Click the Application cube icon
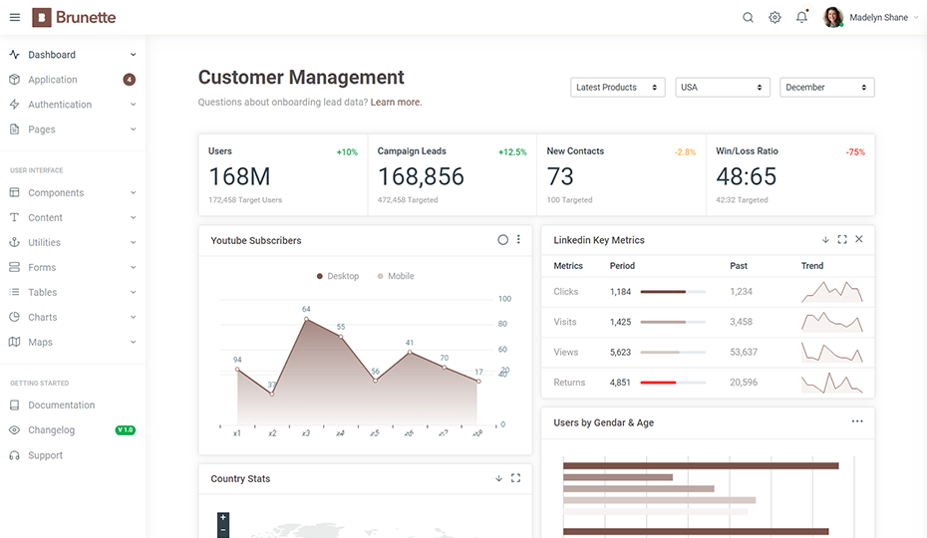 15,80
